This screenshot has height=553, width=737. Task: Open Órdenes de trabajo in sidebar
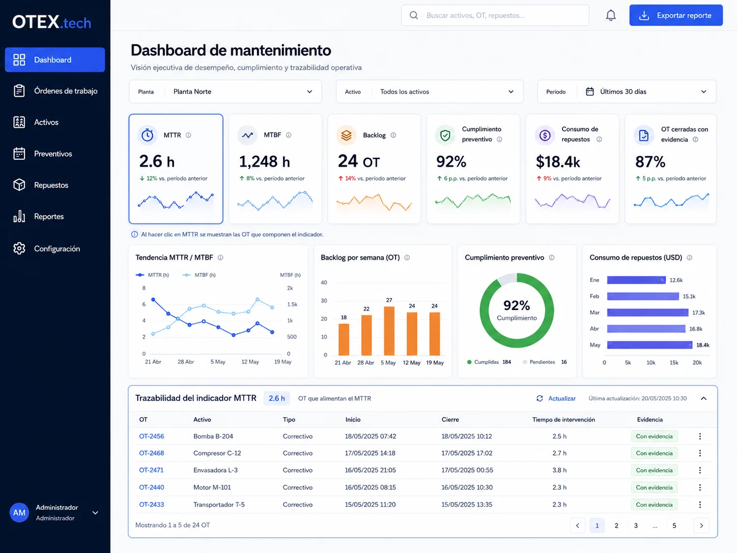point(55,91)
